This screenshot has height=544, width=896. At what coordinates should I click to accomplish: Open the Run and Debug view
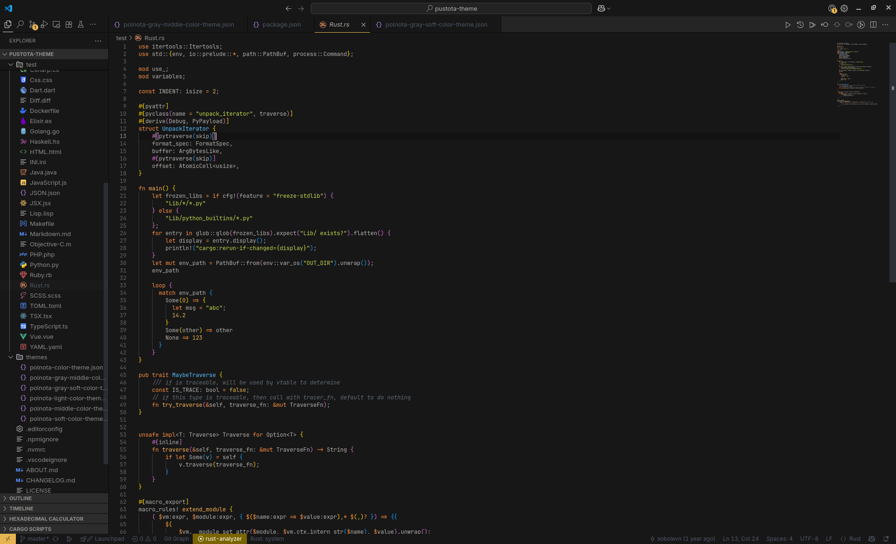44,25
